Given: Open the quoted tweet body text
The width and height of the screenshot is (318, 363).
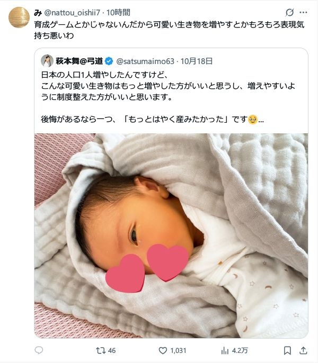Looking at the screenshot, I should click(x=169, y=97).
